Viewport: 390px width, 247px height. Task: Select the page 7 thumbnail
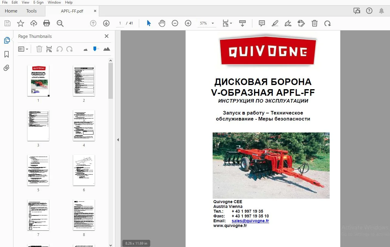pos(38,215)
